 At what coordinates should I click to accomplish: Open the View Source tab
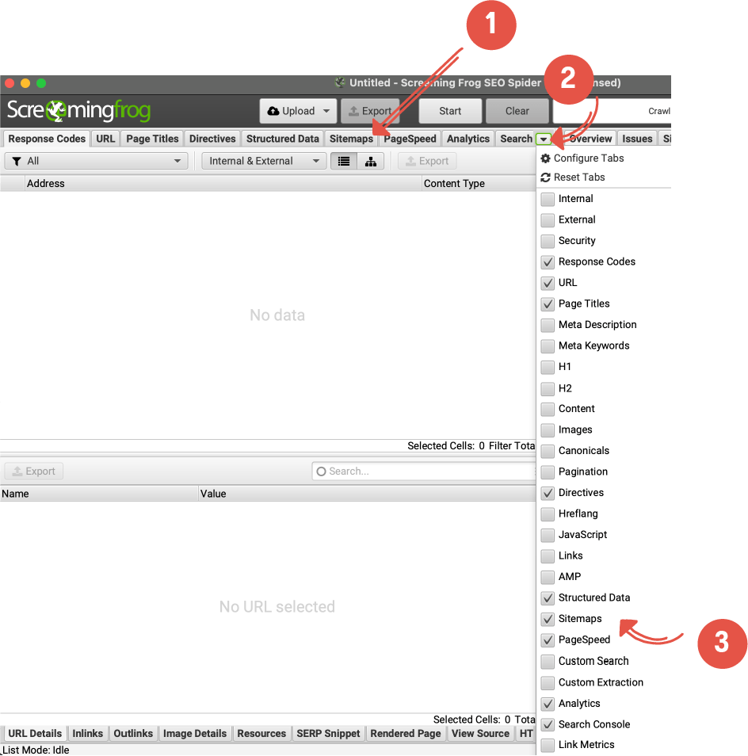click(480, 733)
